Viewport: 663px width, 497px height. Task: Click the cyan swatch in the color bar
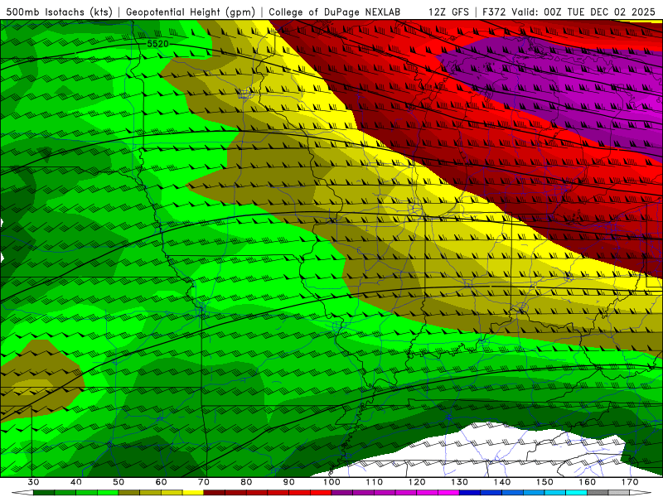(x=576, y=493)
